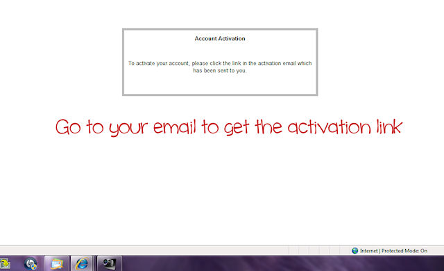Click the yellow arrow taskbar icon

[x=5, y=264]
